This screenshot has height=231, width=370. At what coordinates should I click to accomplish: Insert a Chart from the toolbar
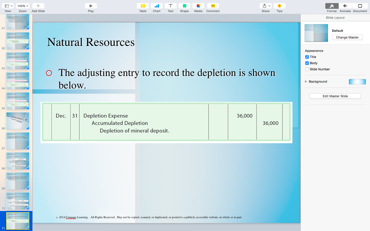click(x=157, y=6)
